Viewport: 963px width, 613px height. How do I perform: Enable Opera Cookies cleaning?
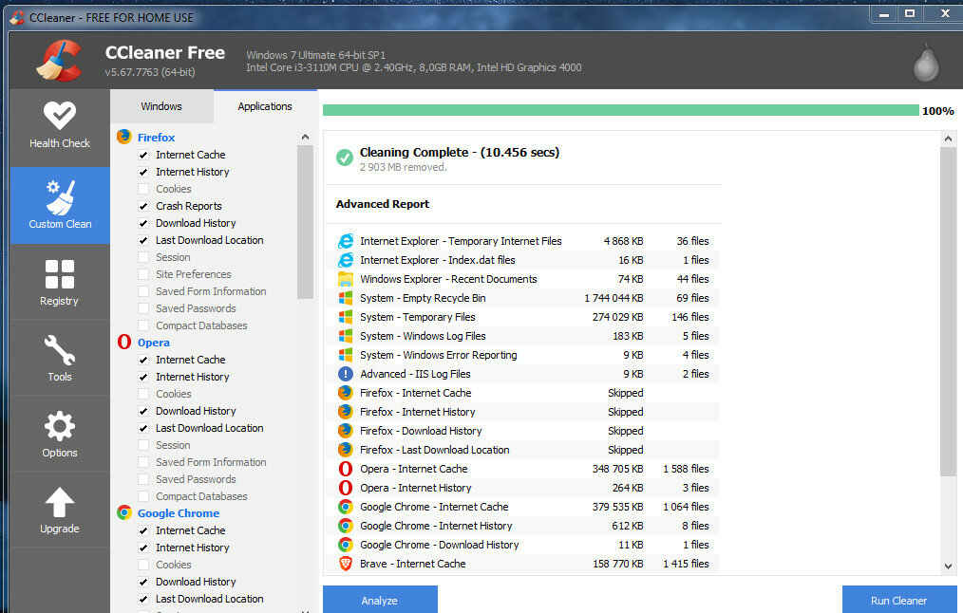(x=143, y=394)
